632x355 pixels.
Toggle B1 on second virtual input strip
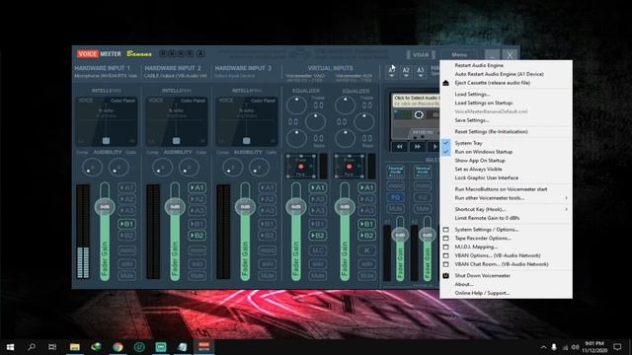click(366, 224)
